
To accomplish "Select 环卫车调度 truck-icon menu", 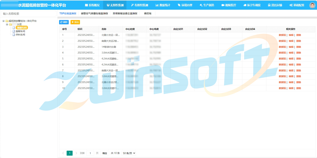I will tap(252, 5).
